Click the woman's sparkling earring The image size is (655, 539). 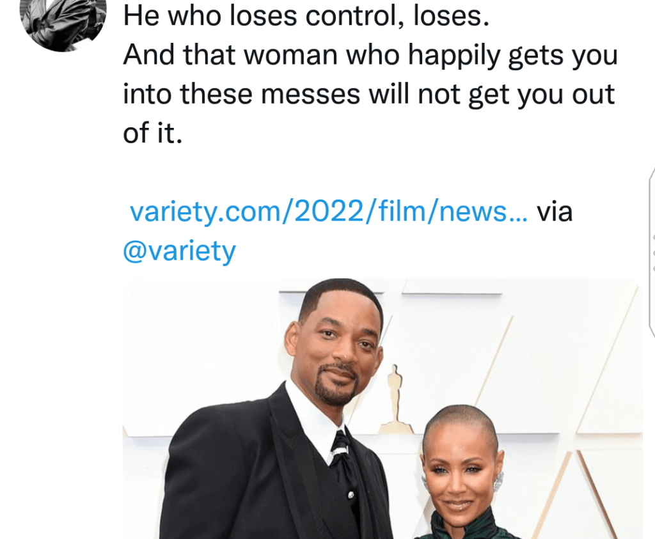point(498,481)
